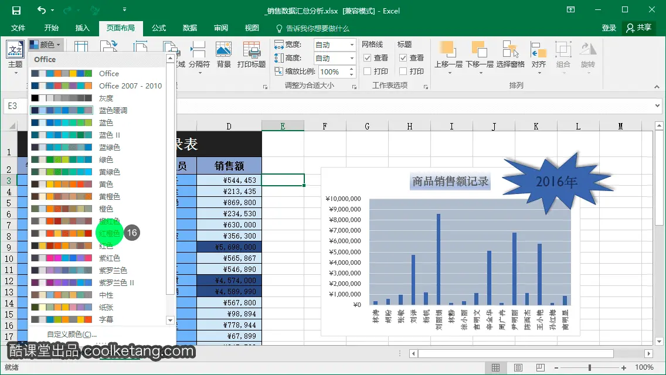Image resolution: width=666 pixels, height=375 pixels.
Task: Select the Office 2007 - 2010 color scheme
Action: (97, 86)
